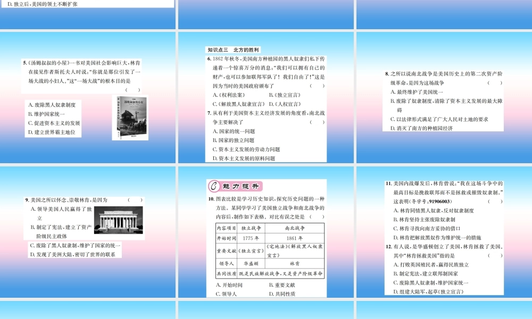This screenshot has height=319, width=532.
Task: Open the slide with questions 6 and 7
Action: pyautogui.click(x=266, y=98)
